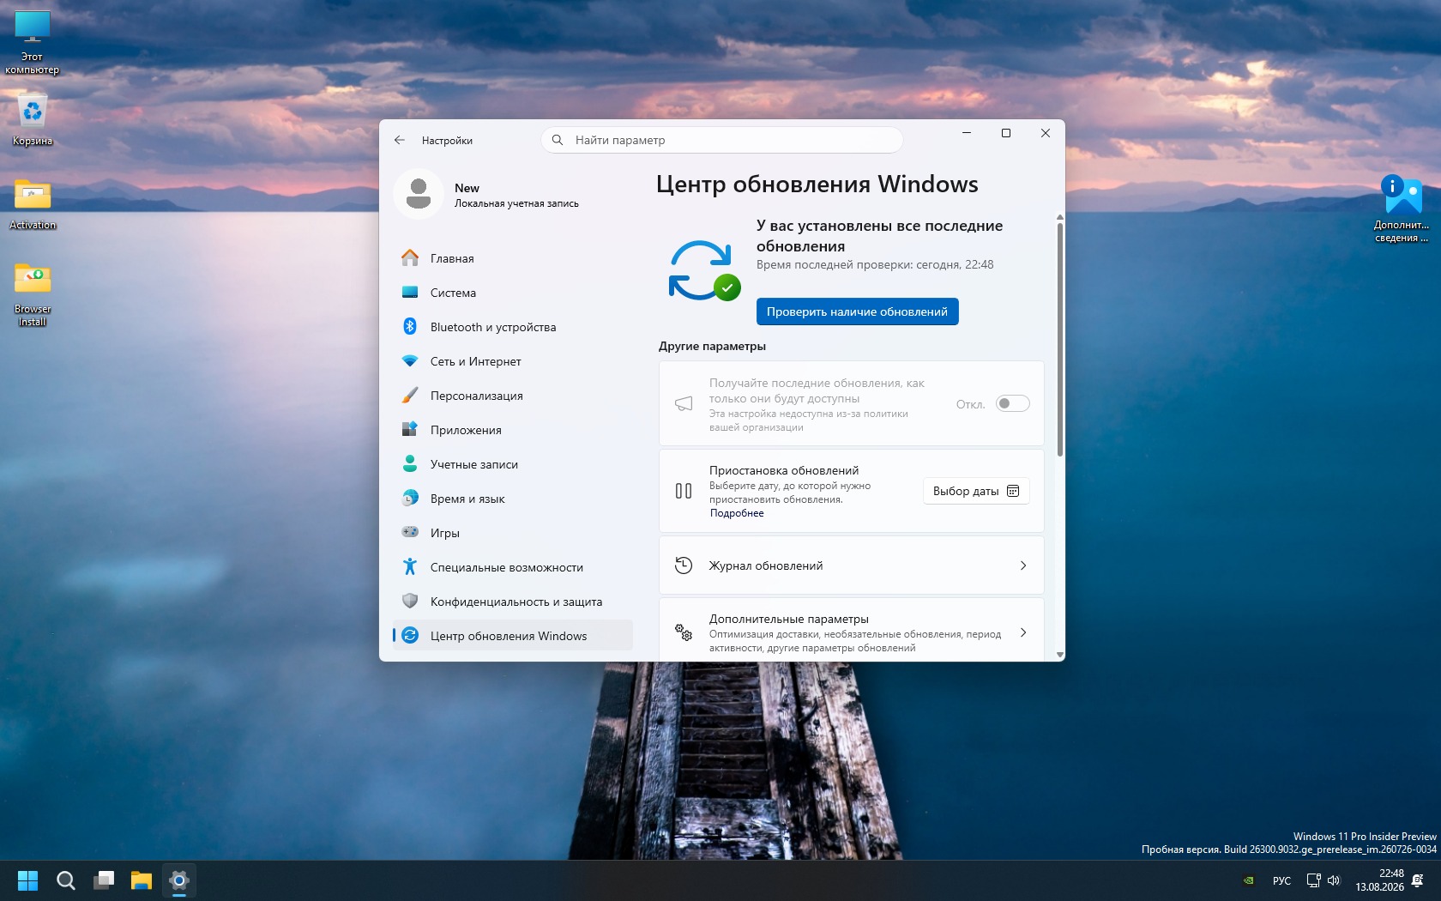Click the scrollbar up arrow in Settings
The height and width of the screenshot is (901, 1441).
pos(1060,217)
